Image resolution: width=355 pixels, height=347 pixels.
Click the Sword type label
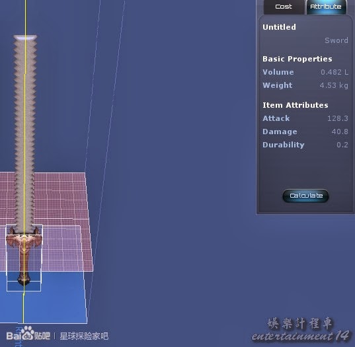coord(336,40)
